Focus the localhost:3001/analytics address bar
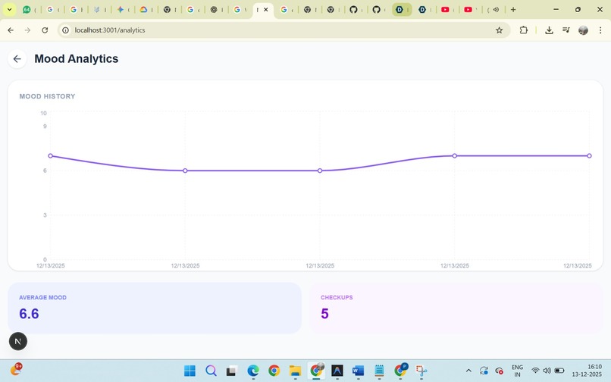 [284, 30]
